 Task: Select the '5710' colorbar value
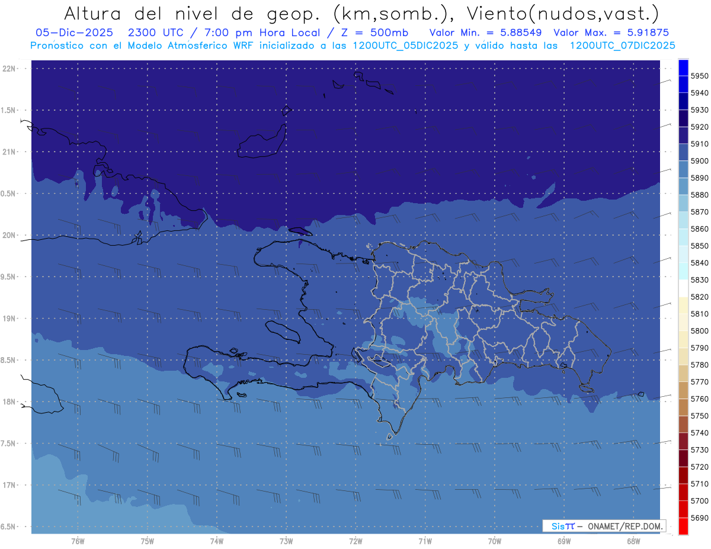pyautogui.click(x=699, y=484)
